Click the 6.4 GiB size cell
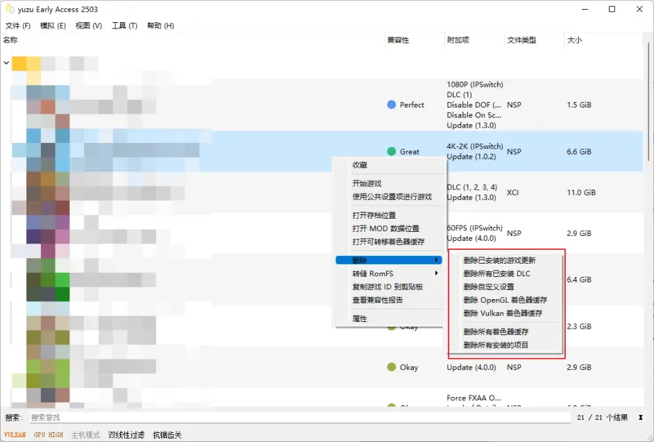This screenshot has height=442, width=654. coord(578,280)
